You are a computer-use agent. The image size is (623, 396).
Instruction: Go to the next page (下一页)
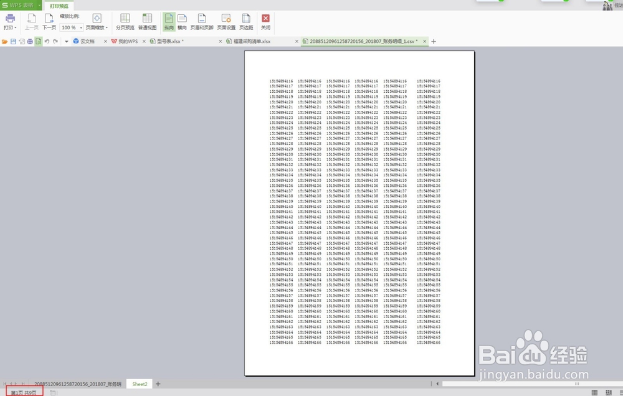[x=49, y=22]
